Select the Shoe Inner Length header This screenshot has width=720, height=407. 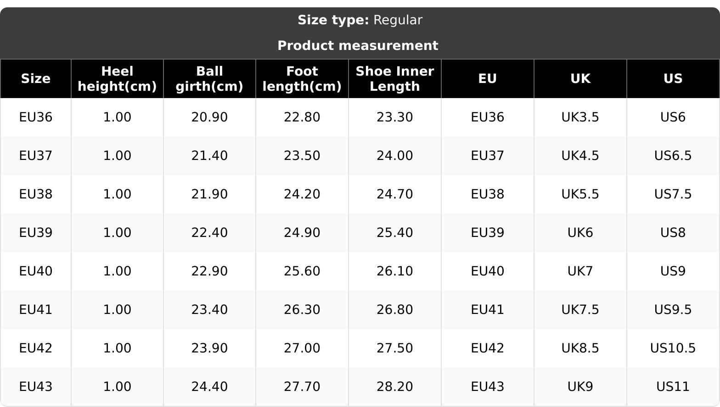click(x=394, y=79)
